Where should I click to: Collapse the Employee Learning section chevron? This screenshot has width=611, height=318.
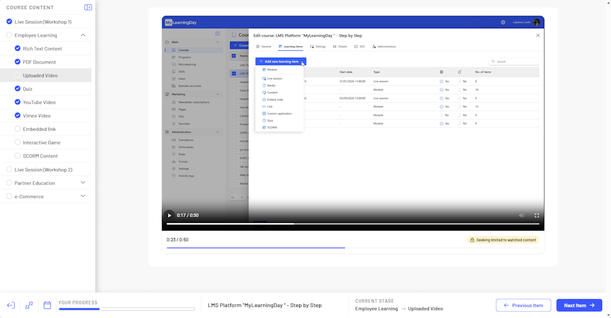[x=83, y=35]
